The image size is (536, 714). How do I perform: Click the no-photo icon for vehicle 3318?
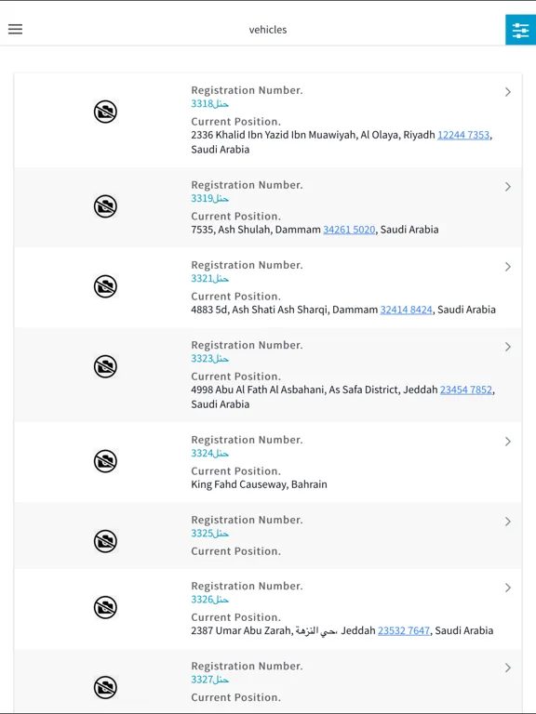click(105, 112)
